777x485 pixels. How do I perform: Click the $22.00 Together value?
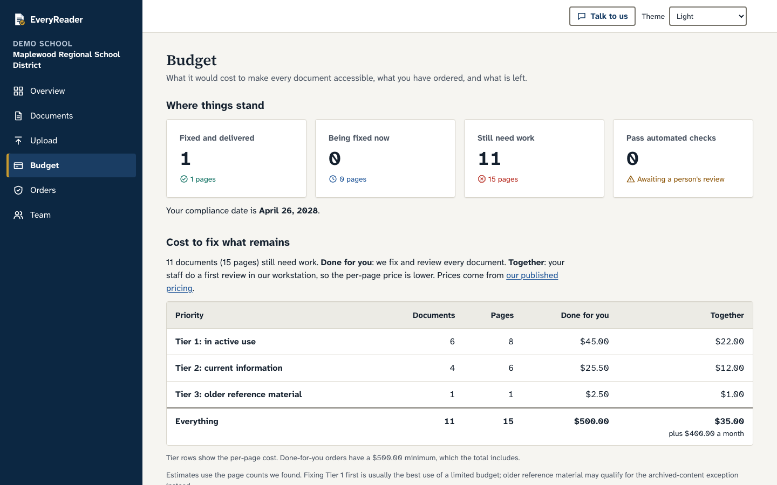point(730,342)
